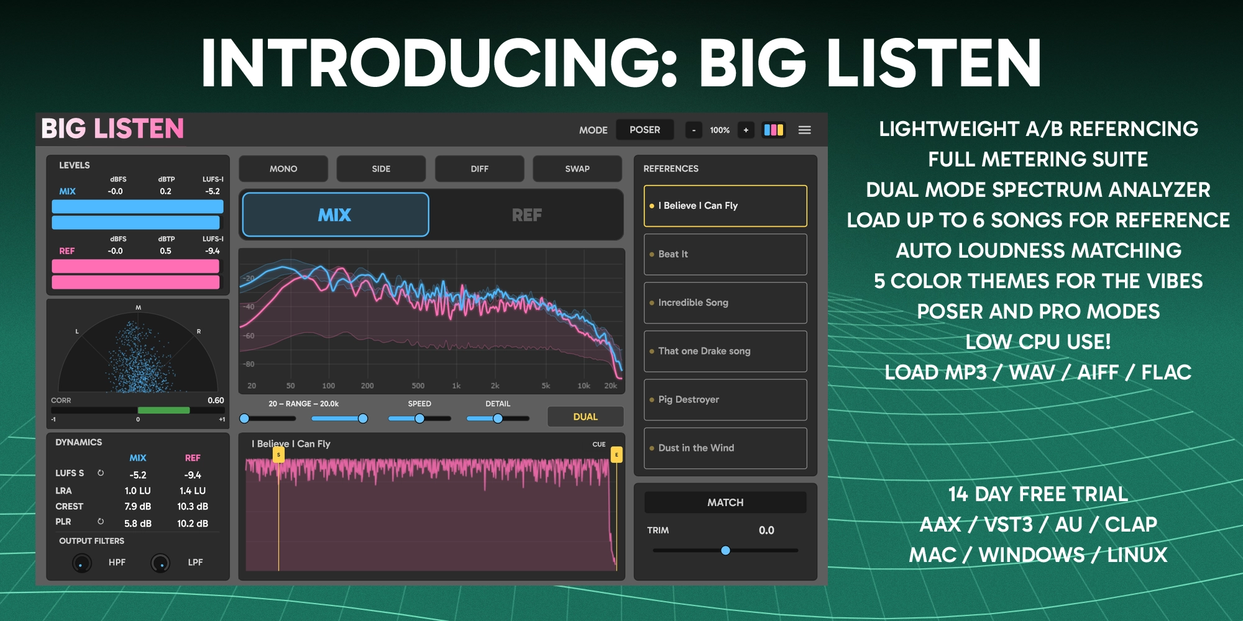
Task: Click the HPF output filter knob
Action: pyautogui.click(x=81, y=563)
